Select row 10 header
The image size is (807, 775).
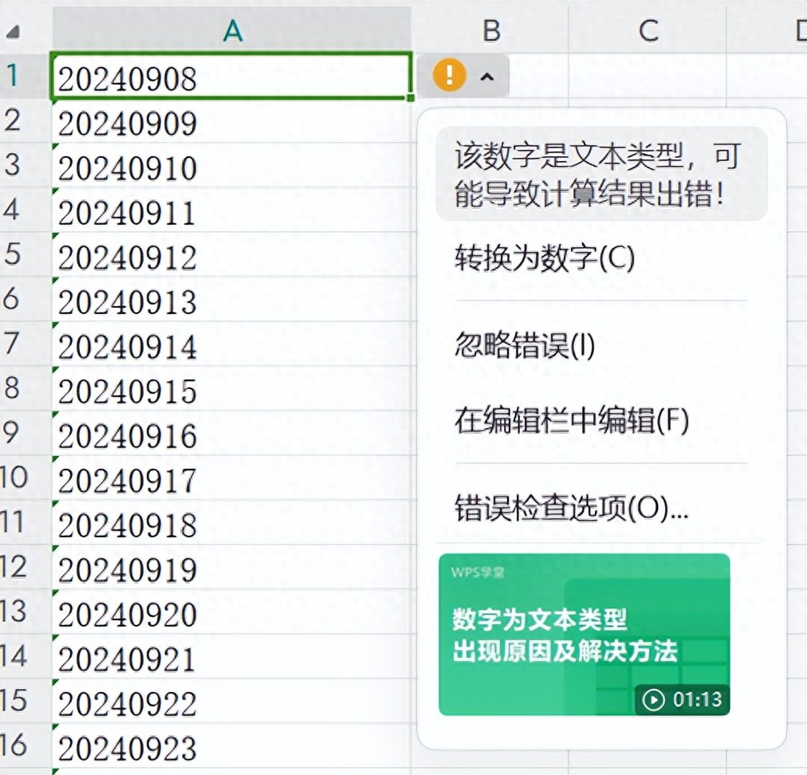coord(26,477)
